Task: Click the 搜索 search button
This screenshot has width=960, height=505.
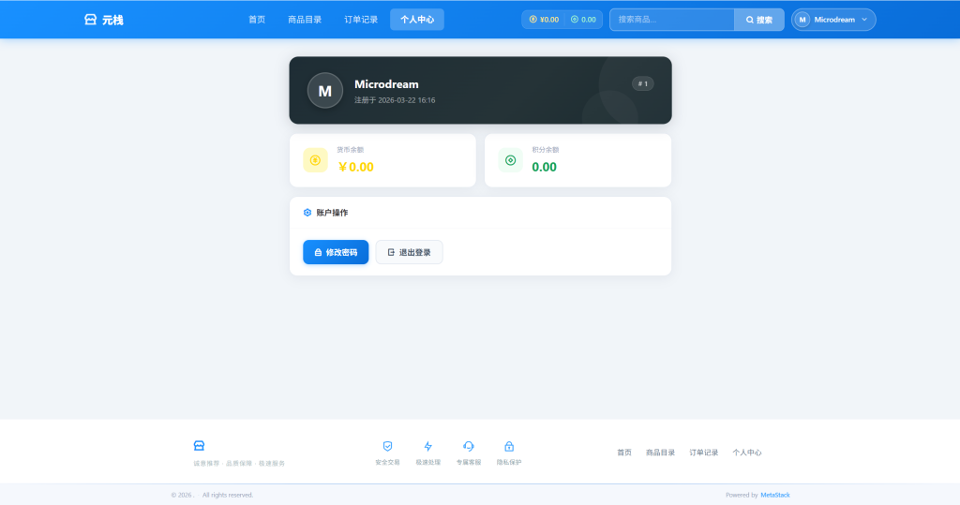Action: tap(759, 20)
